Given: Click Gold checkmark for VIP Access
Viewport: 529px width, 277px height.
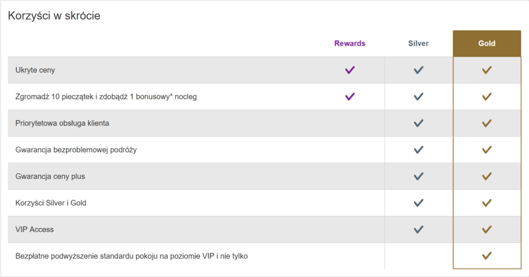Looking at the screenshot, I should coord(487,230).
